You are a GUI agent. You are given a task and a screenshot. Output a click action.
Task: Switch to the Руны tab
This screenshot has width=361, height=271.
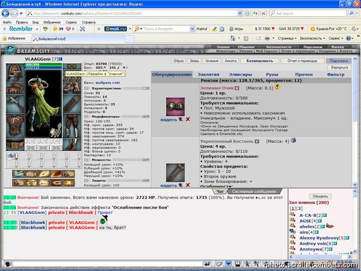pos(272,75)
